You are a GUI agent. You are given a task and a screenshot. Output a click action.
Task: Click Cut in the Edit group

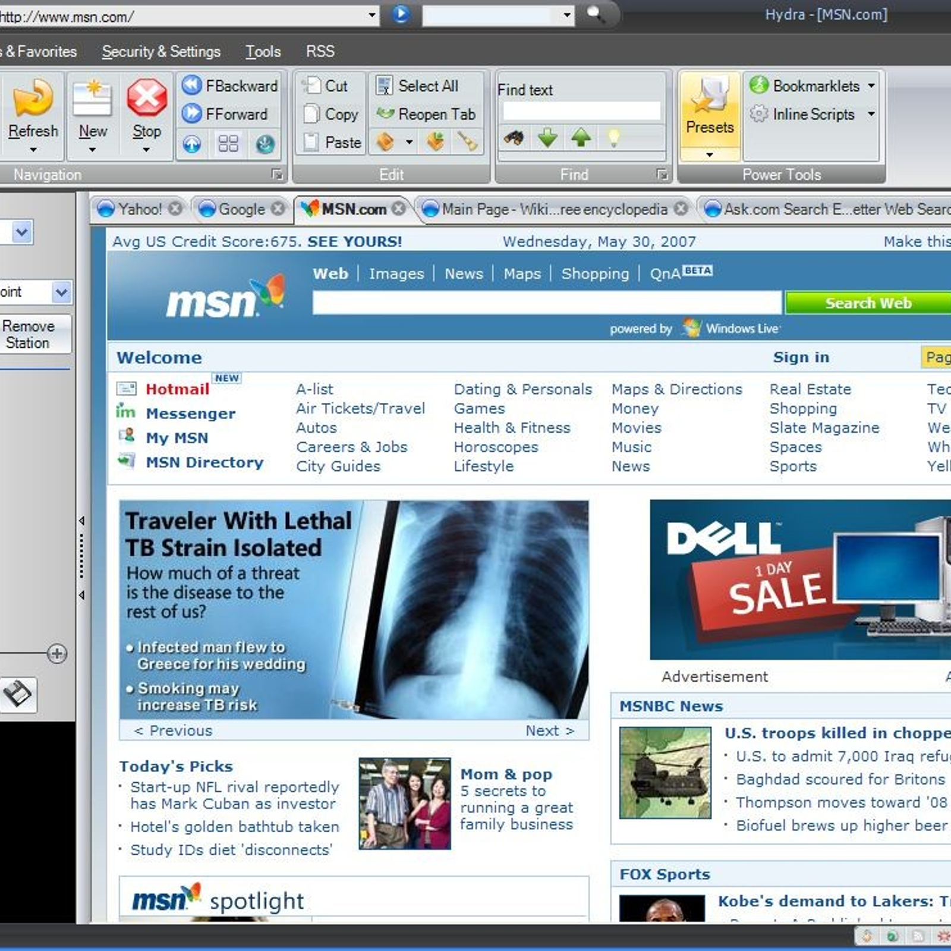point(325,86)
